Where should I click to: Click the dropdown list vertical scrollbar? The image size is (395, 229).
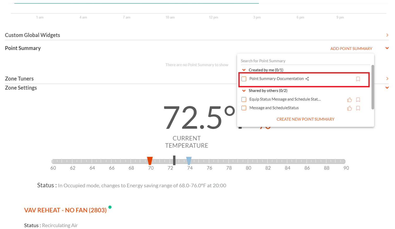[x=373, y=87]
